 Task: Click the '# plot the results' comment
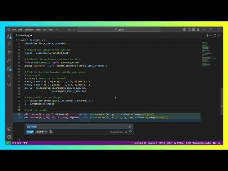pyautogui.click(x=36, y=110)
